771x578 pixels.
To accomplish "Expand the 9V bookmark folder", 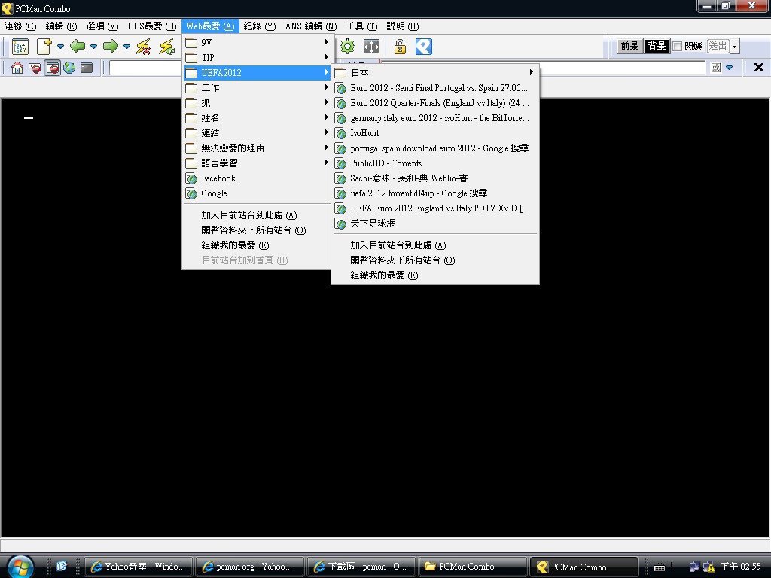I will [258, 43].
